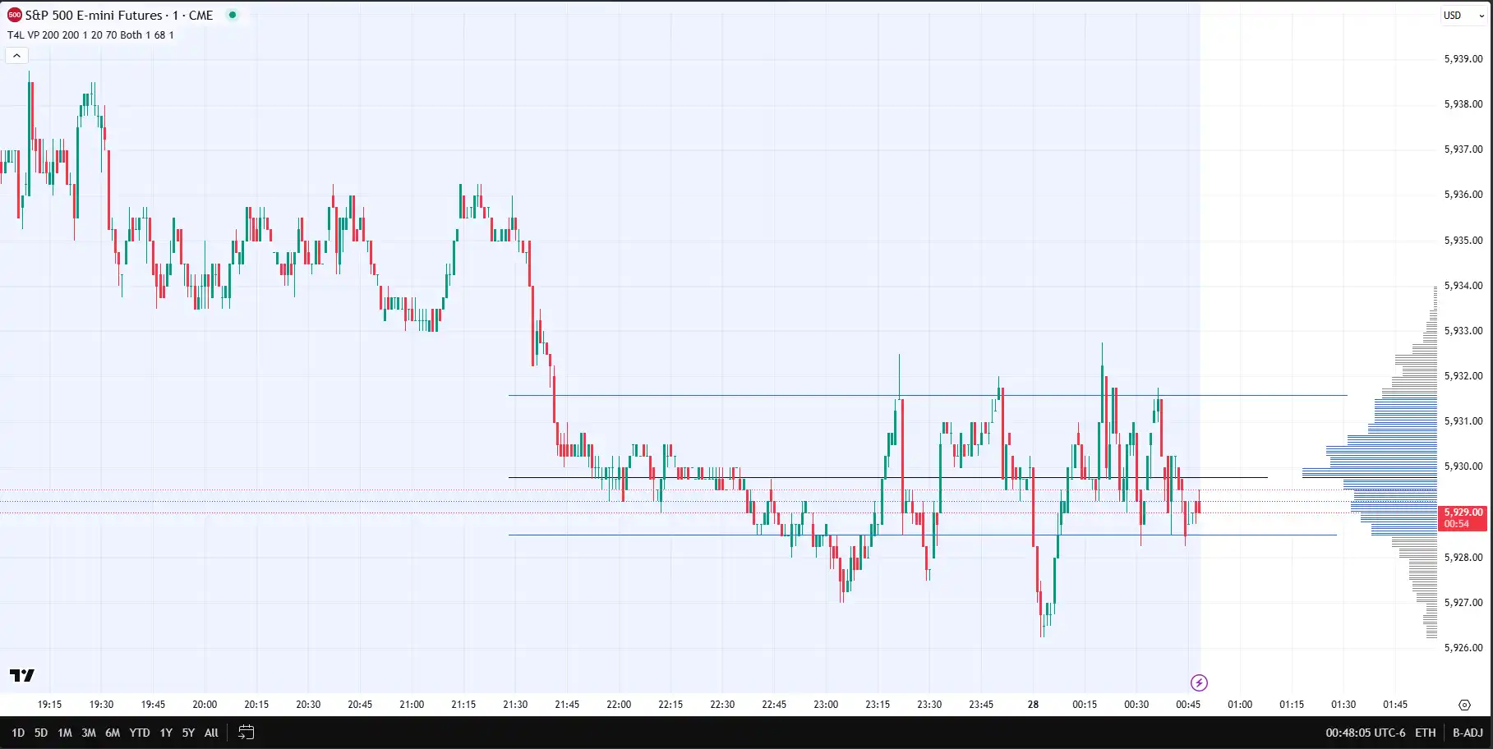Viewport: 1493px width, 749px height.
Task: Click the chart settings gear icon
Action: pyautogui.click(x=1464, y=705)
